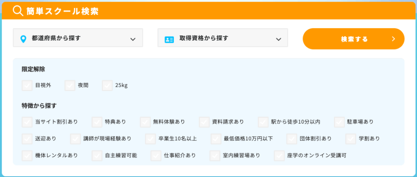Select 当サイト割引あり checkbox
Image resolution: width=417 pixels, height=177 pixels.
point(27,122)
